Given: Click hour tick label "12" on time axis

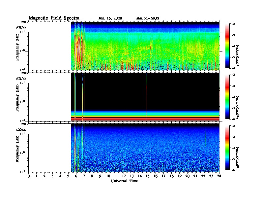Looking at the screenshot, I should click(x=124, y=176).
